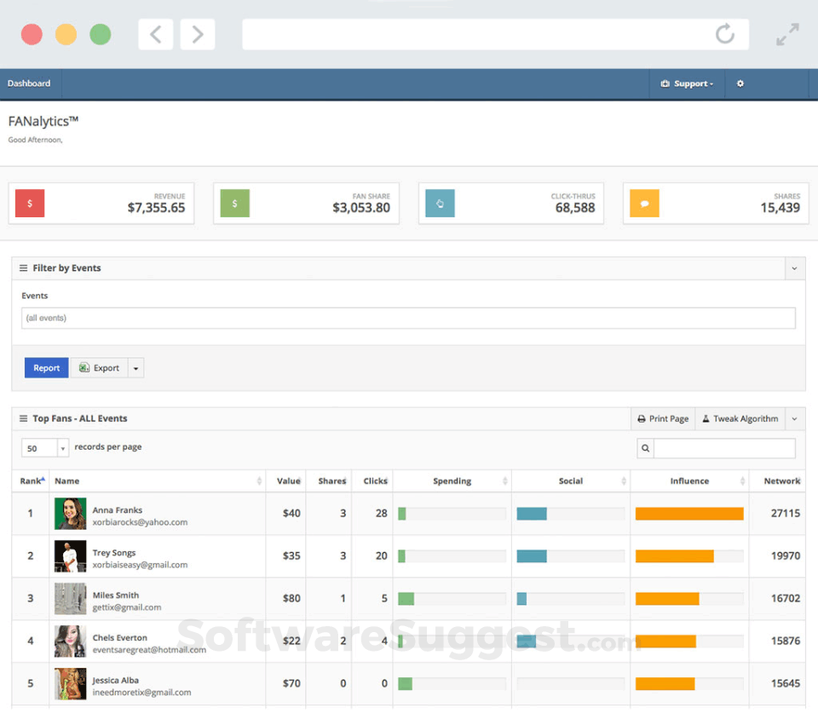Open the Dashboard menu item
This screenshot has height=719, width=818.
tap(30, 83)
